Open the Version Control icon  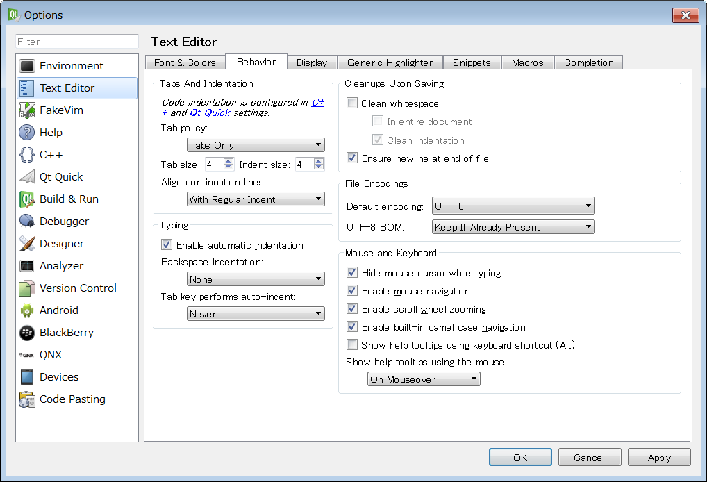[27, 288]
